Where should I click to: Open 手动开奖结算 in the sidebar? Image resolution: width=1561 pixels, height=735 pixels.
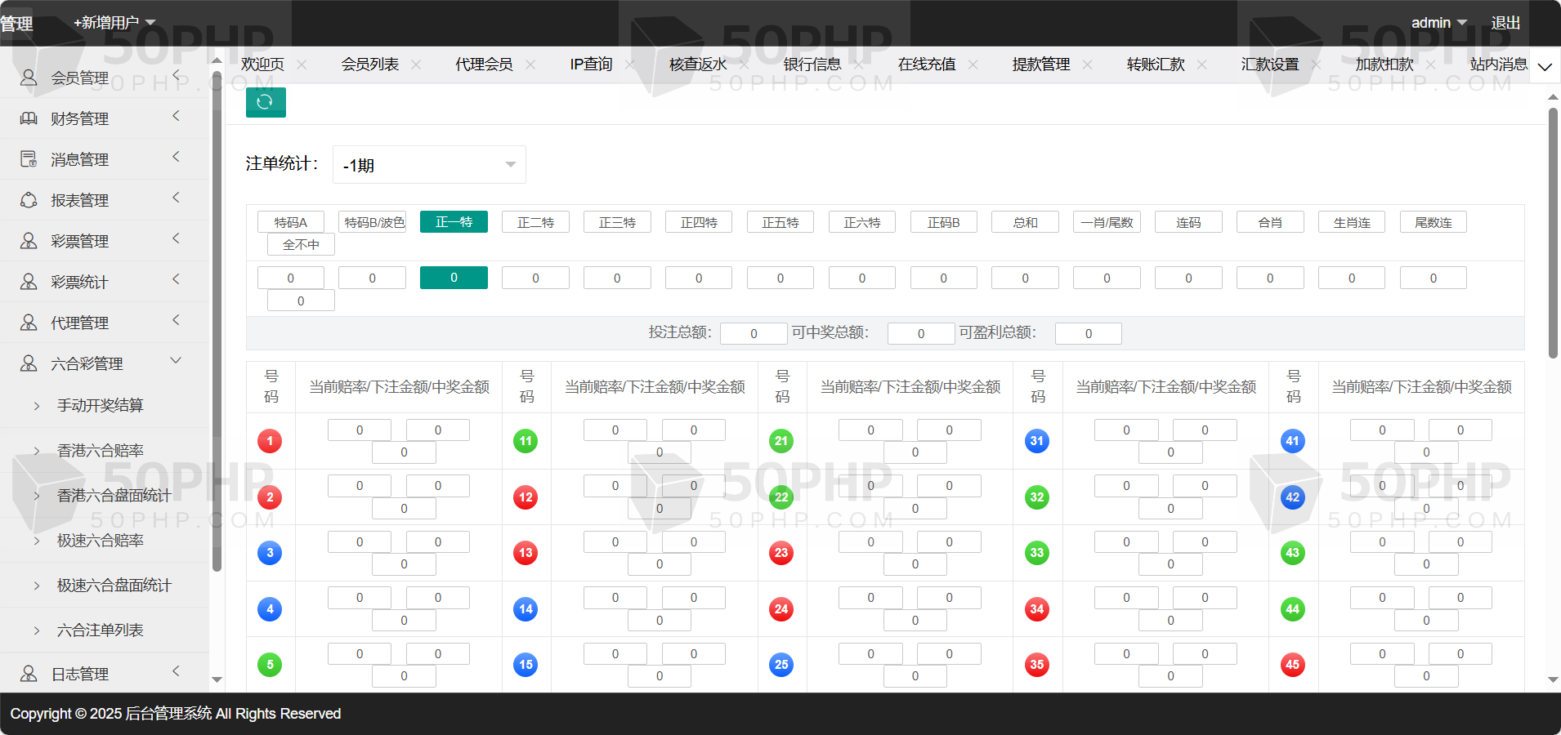(x=100, y=405)
